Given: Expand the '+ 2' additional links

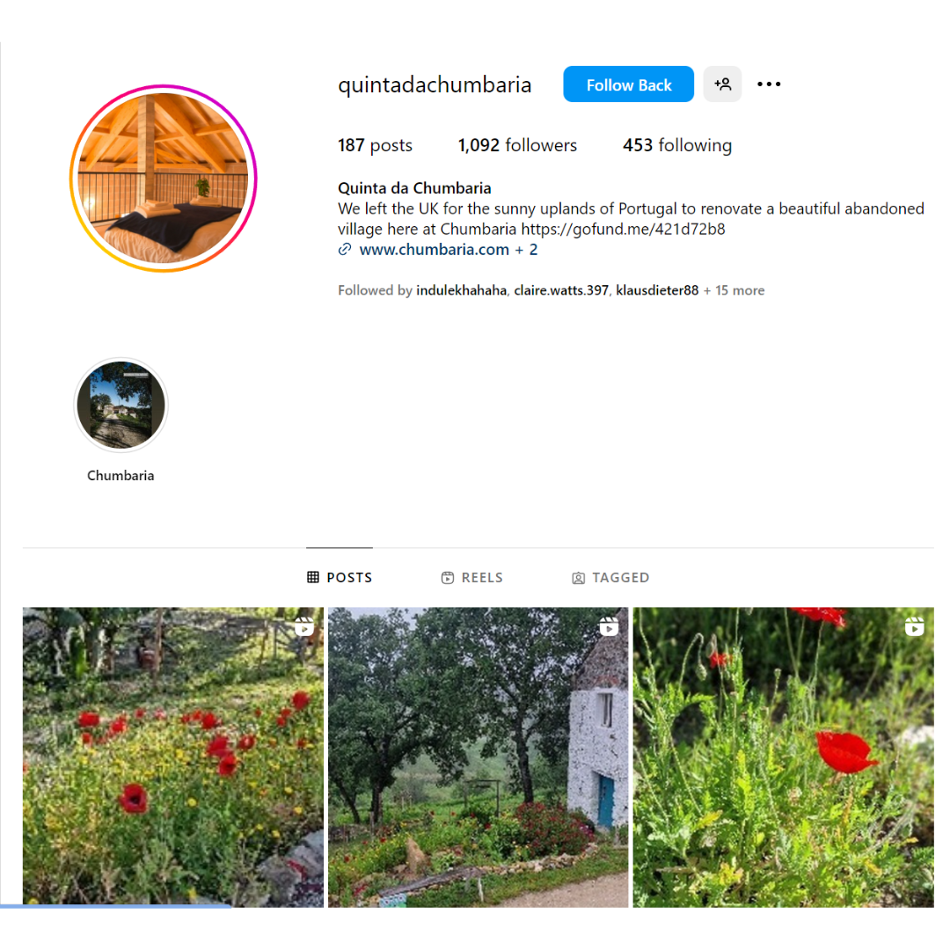Looking at the screenshot, I should point(527,250).
